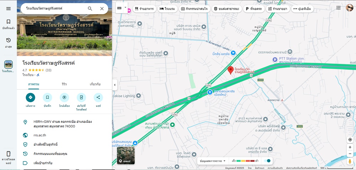Screen dimensions: 356x170
Task: Filter by ขนส่งสาธารณะ (Transit) chip
Action: pyautogui.click(x=227, y=9)
